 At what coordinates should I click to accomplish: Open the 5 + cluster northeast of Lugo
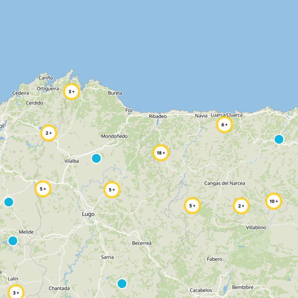pos(112,190)
